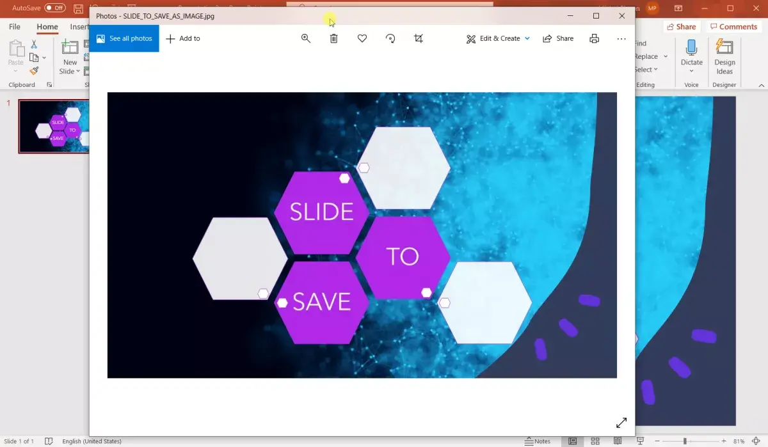The width and height of the screenshot is (768, 447).
Task: Add photo to favorites with heart icon
Action: pos(362,38)
